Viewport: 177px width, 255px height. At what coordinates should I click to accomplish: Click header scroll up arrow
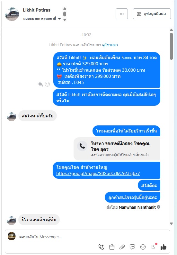[x=65, y=8]
